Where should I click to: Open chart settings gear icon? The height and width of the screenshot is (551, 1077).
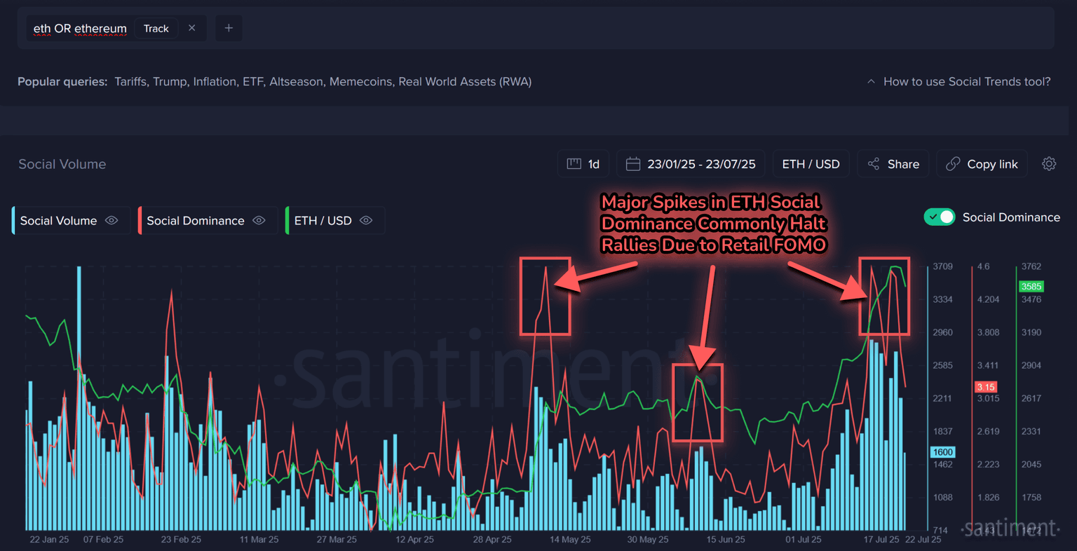pos(1049,164)
